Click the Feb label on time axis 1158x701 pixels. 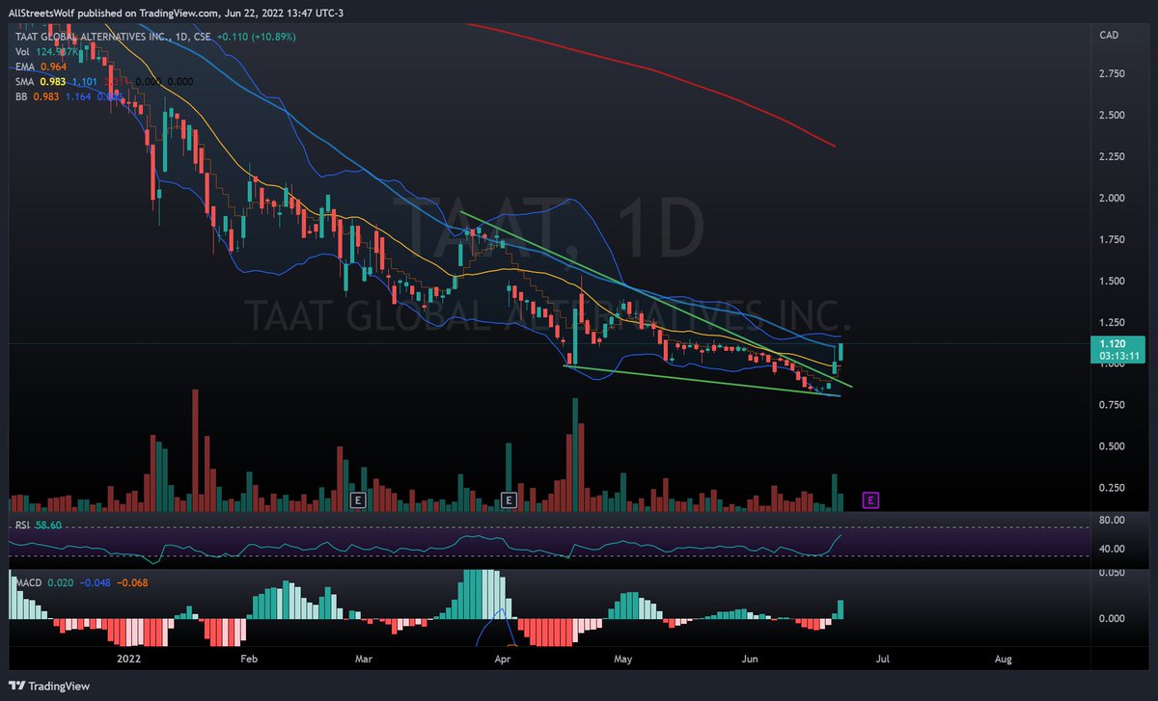coord(249,660)
